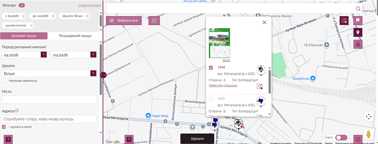Click the Місто input field
The height and width of the screenshot is (144, 378).
click(x=49, y=100)
